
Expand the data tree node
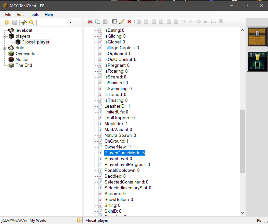coord(5,48)
